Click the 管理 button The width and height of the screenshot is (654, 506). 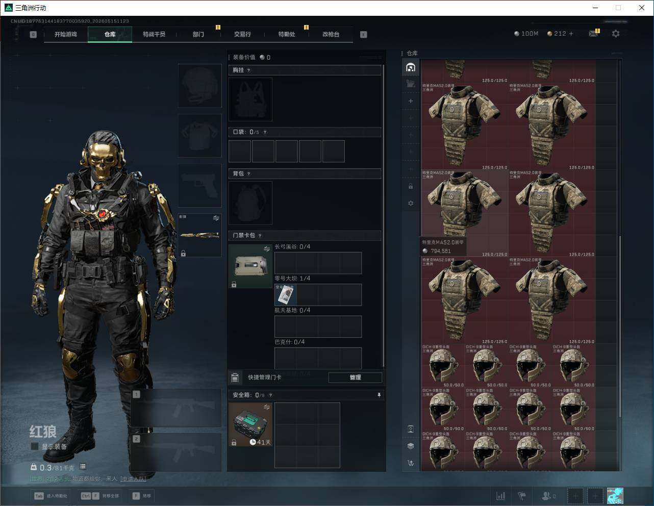pyautogui.click(x=355, y=377)
